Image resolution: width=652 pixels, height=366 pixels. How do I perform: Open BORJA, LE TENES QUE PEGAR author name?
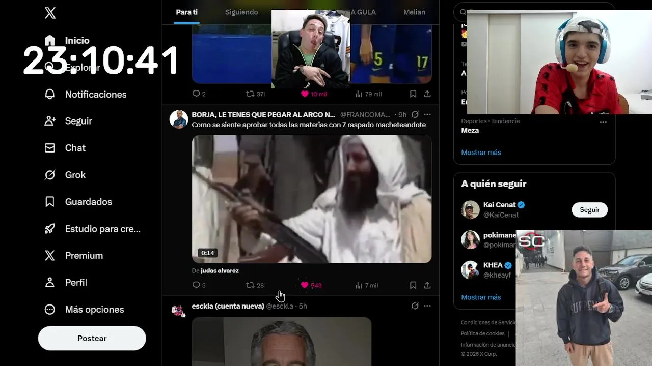(263, 115)
